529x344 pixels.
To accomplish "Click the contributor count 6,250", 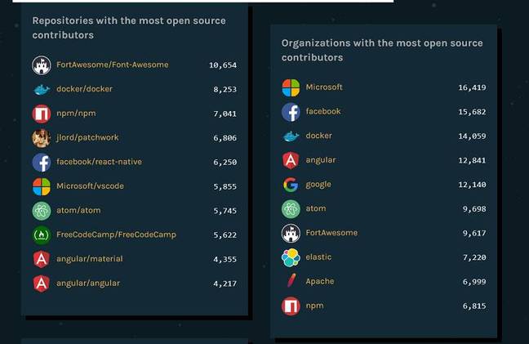I will pos(224,163).
